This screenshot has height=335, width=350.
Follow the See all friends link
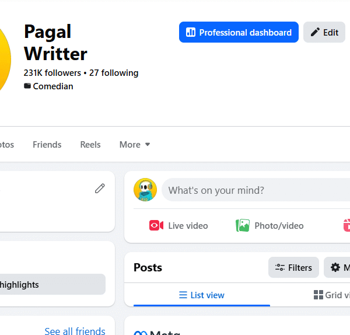(75, 331)
